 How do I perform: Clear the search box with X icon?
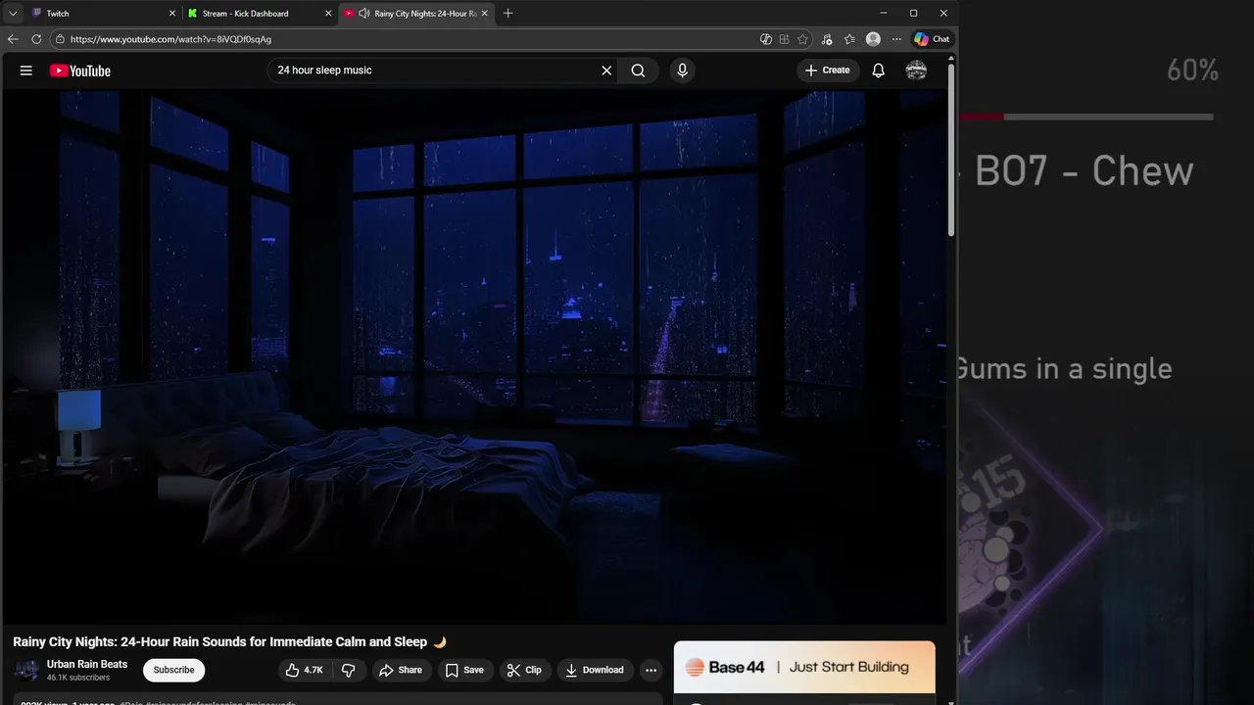606,70
